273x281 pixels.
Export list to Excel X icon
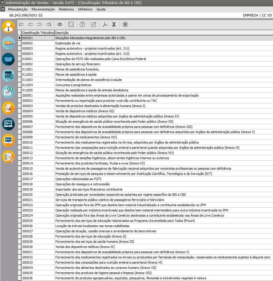tap(114, 24)
